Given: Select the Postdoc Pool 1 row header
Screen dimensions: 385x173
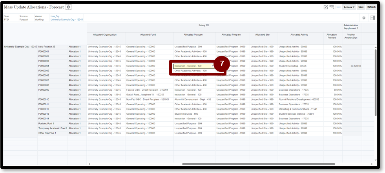Looking at the screenshot, I should point(52,124).
